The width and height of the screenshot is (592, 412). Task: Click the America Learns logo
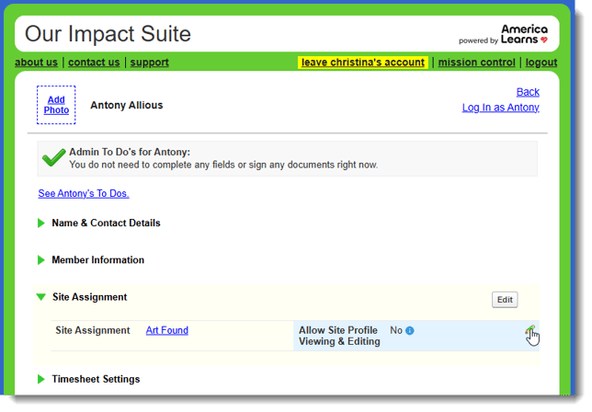point(505,35)
